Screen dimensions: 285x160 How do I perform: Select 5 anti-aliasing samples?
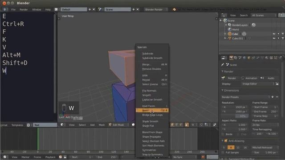[x=224, y=148]
